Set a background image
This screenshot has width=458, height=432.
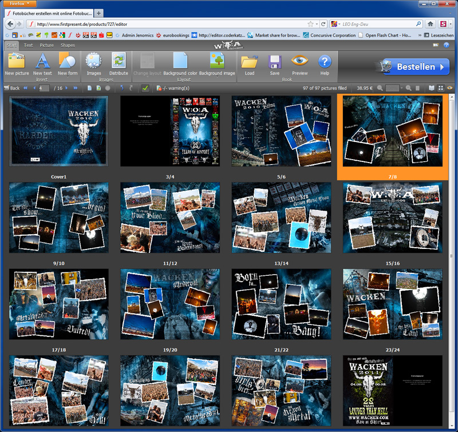[x=217, y=64]
